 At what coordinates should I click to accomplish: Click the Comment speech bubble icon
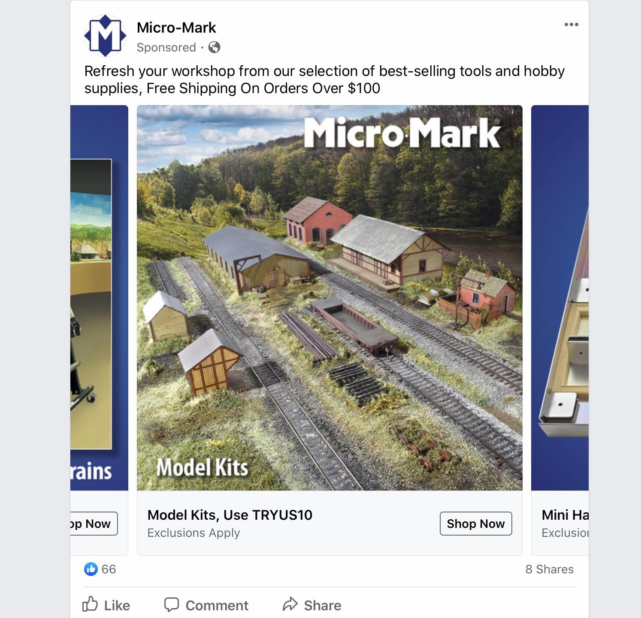[x=171, y=604]
